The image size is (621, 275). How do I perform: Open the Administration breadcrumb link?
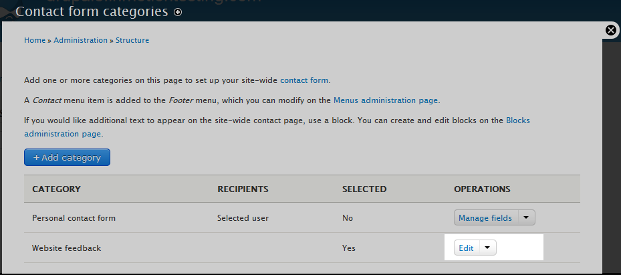click(80, 40)
